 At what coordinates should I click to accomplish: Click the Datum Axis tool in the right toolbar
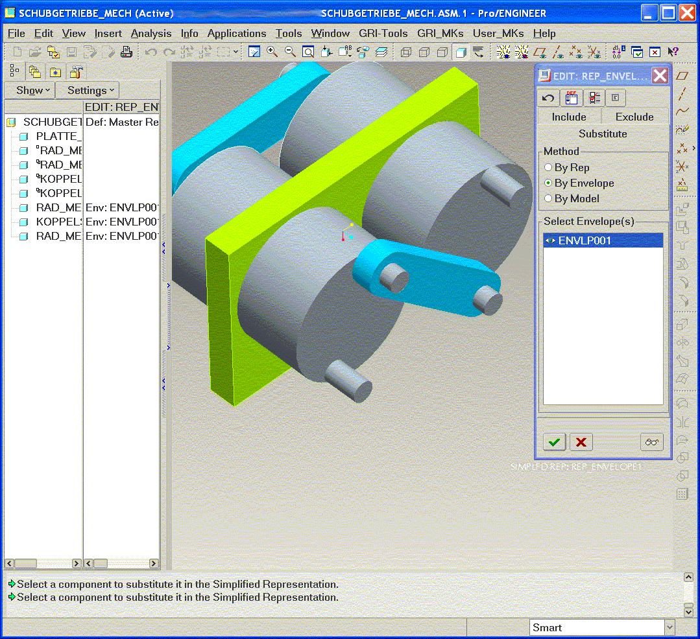point(682,93)
